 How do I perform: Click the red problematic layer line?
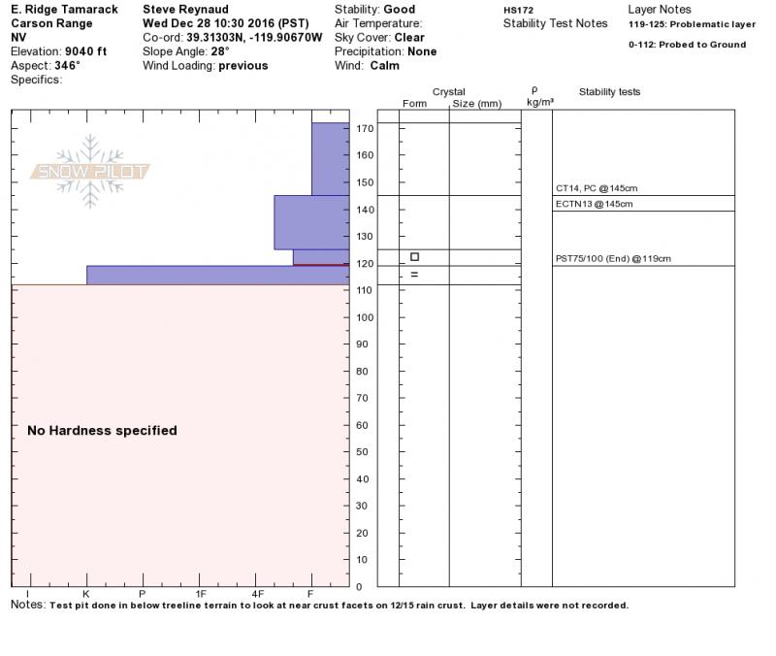(x=320, y=264)
